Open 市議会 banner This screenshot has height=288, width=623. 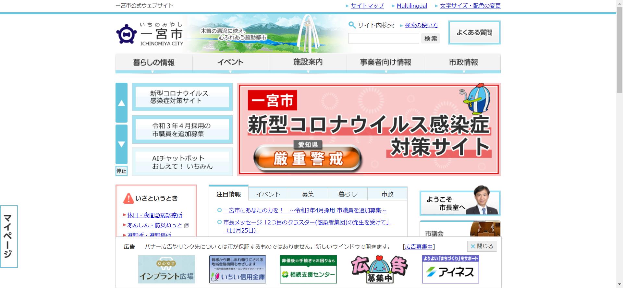[460, 229]
